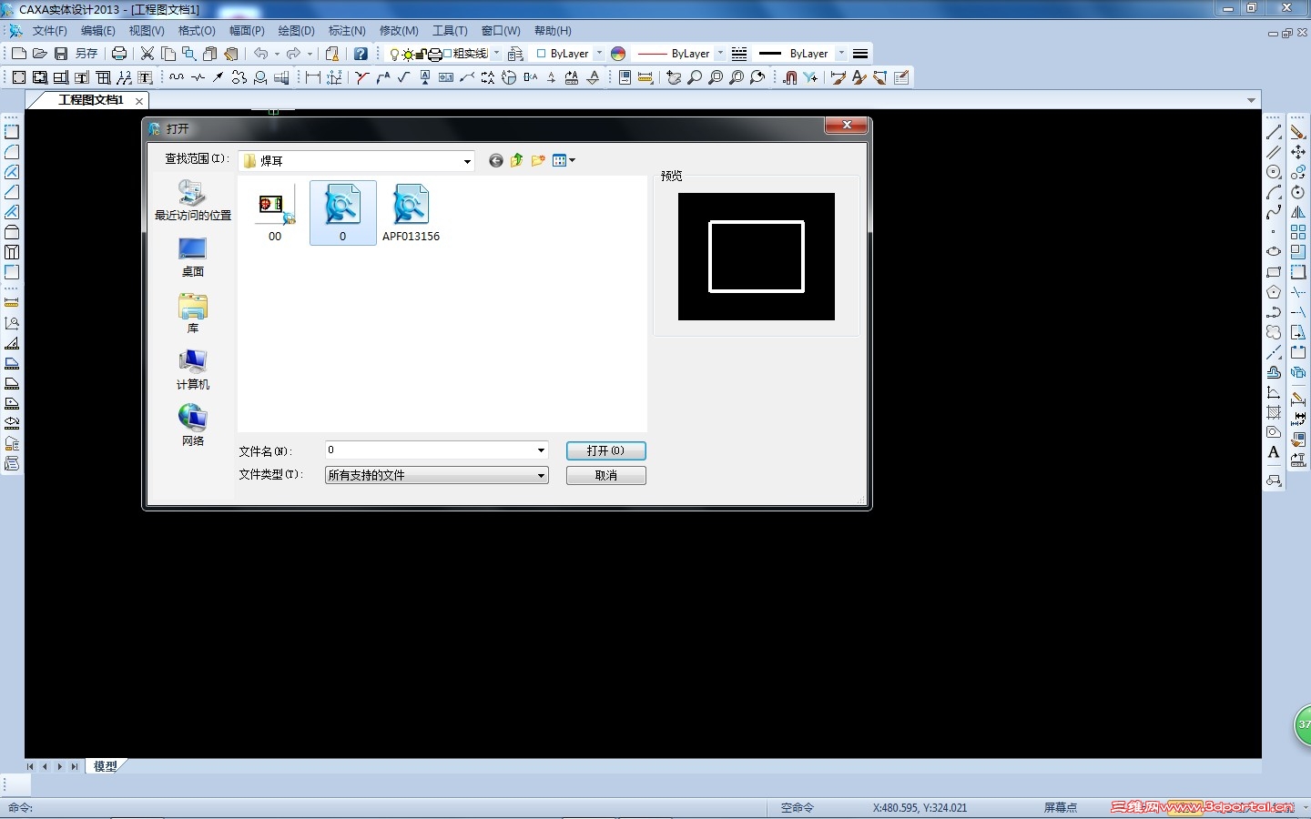Click the line type settings icon

(x=739, y=54)
